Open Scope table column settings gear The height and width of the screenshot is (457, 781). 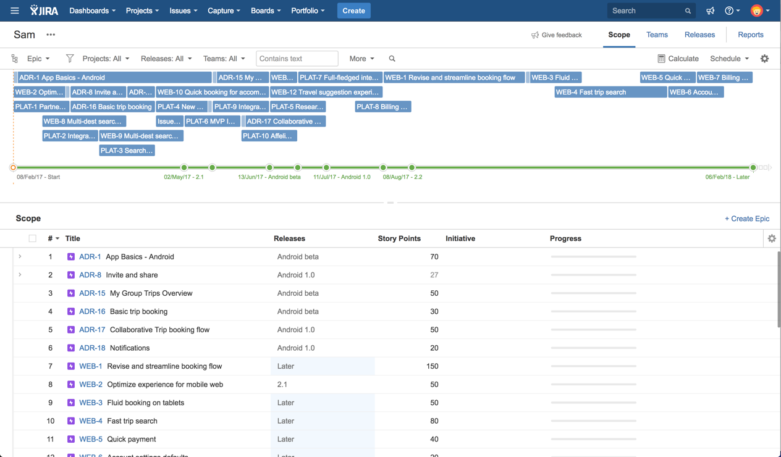pyautogui.click(x=772, y=238)
